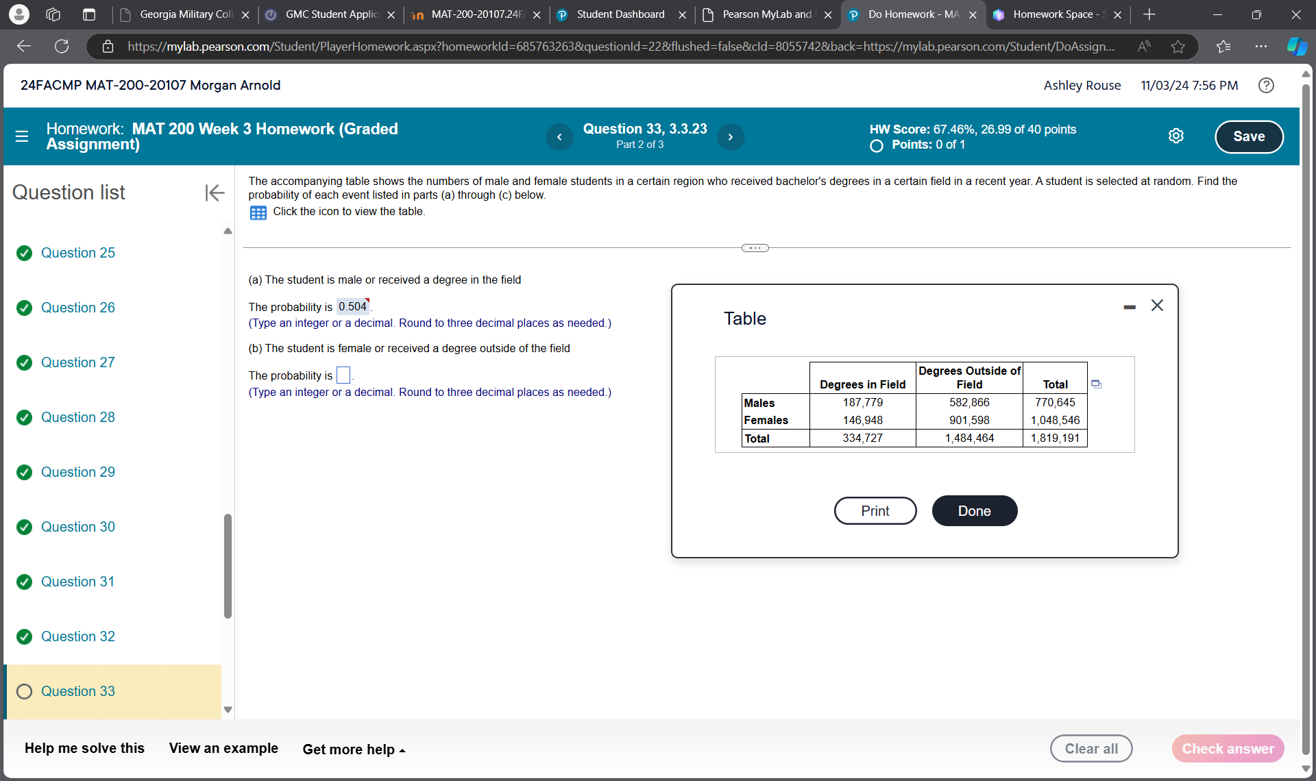Open Question 29 from the list
Image resolution: width=1316 pixels, height=781 pixels.
pos(77,472)
